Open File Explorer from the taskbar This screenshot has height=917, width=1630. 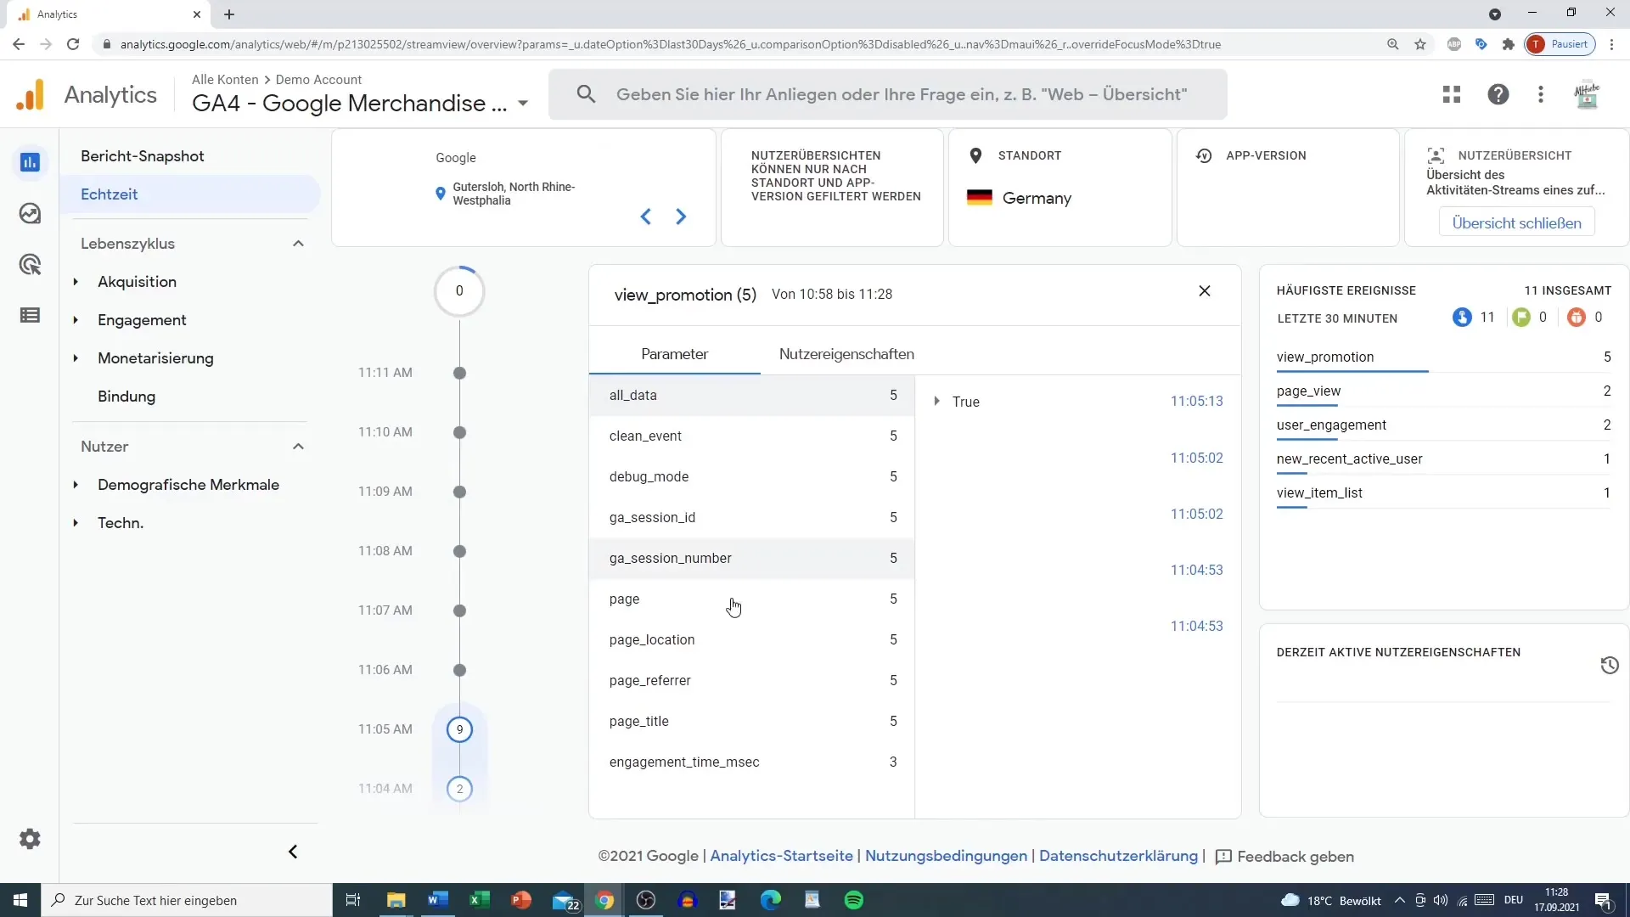click(x=396, y=900)
